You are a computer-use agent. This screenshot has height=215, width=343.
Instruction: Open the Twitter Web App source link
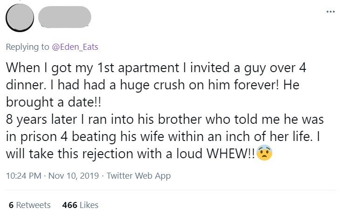pos(139,176)
